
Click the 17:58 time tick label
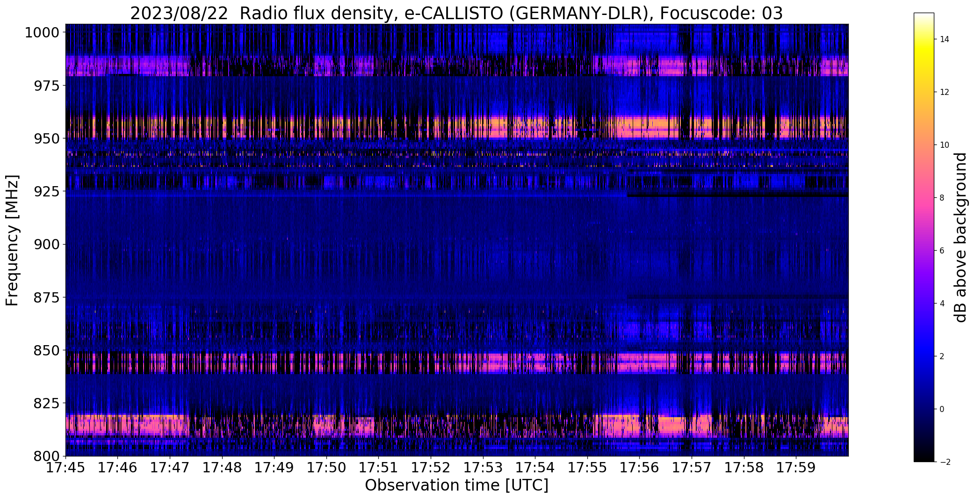(x=744, y=467)
